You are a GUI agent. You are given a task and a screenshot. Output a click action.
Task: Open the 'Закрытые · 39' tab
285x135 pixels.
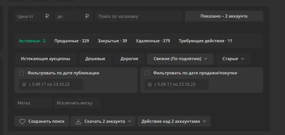[x=112, y=41]
